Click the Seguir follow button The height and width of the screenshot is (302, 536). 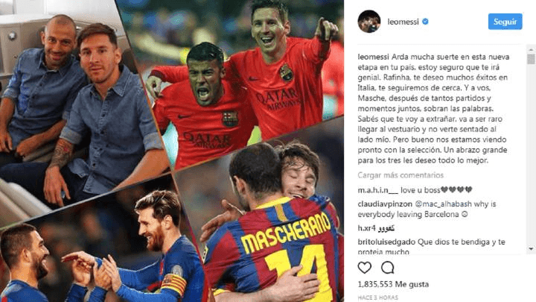click(505, 22)
